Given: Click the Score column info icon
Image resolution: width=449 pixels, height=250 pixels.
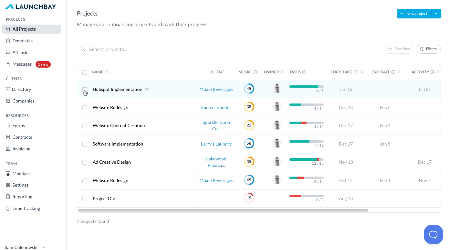Looking at the screenshot, I should 255,72.
